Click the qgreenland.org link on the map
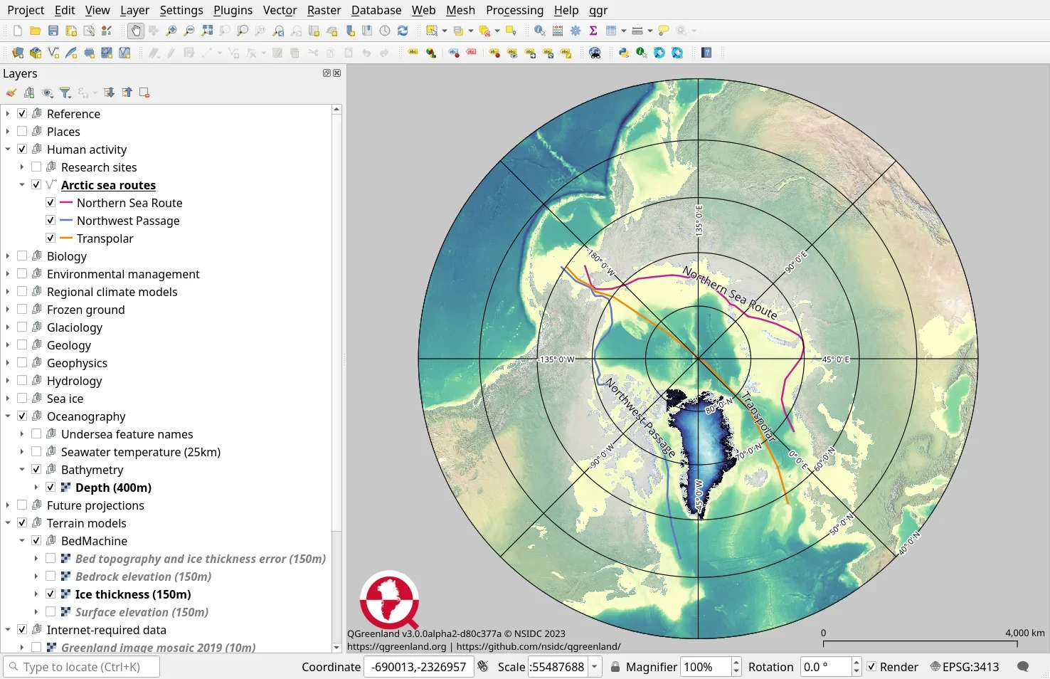 tap(397, 647)
